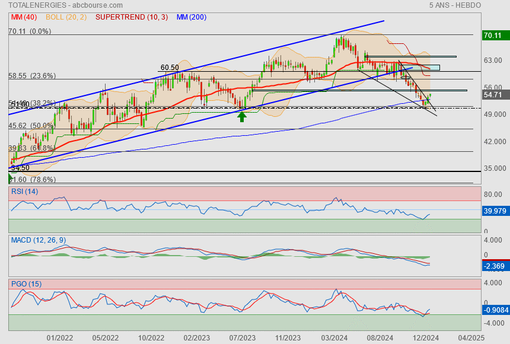Click the 35.000 price axis value

[495, 168]
